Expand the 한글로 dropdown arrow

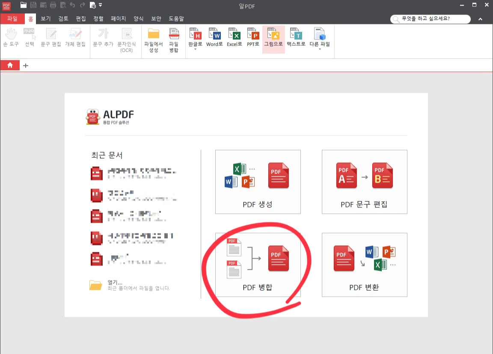pos(195,49)
